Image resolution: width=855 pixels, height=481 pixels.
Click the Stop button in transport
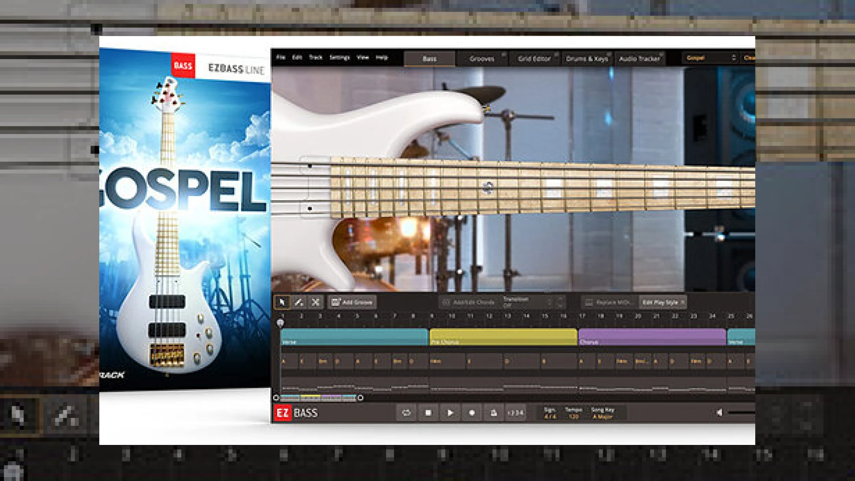428,413
